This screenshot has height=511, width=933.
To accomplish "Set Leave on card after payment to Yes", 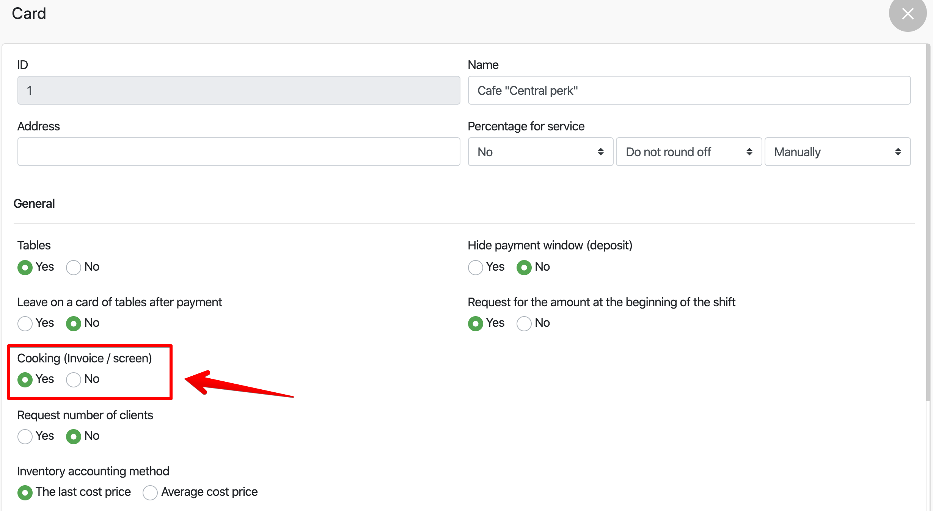I will [x=25, y=323].
